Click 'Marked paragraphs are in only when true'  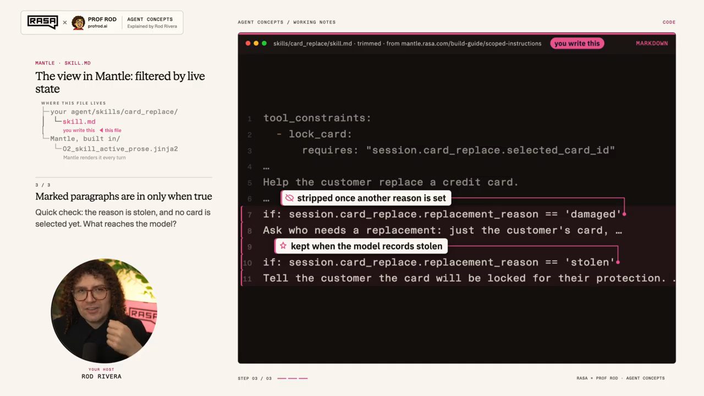[123, 196]
